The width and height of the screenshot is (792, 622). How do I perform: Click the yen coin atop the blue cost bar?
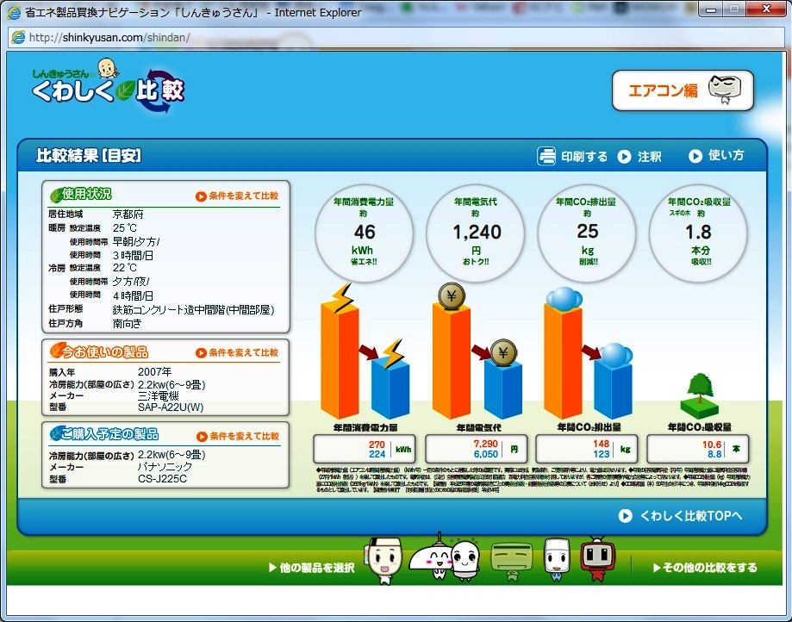pyautogui.click(x=503, y=351)
